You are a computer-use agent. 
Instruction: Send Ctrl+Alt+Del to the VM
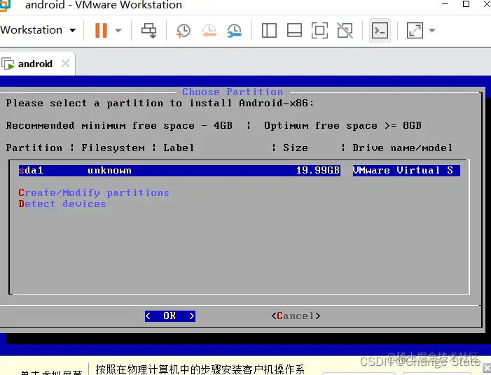[x=148, y=30]
